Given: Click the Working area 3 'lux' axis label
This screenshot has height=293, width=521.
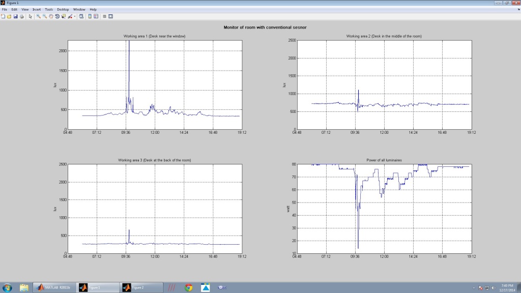Looking at the screenshot, I should 55,209.
